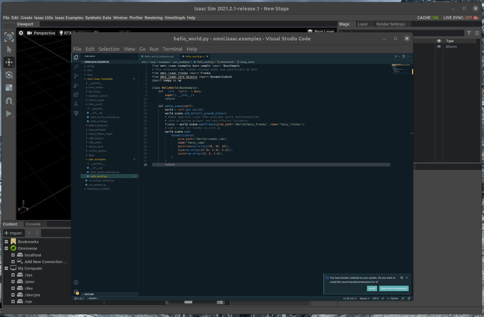
Task: Open Extensions view in VS Code activity bar
Action: (x=76, y=95)
